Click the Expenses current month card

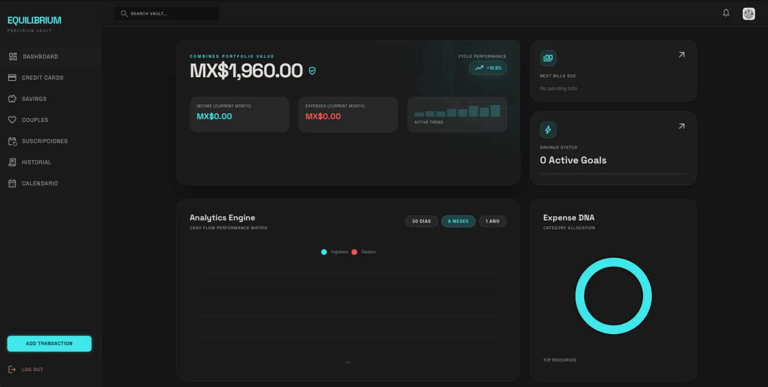pos(348,115)
